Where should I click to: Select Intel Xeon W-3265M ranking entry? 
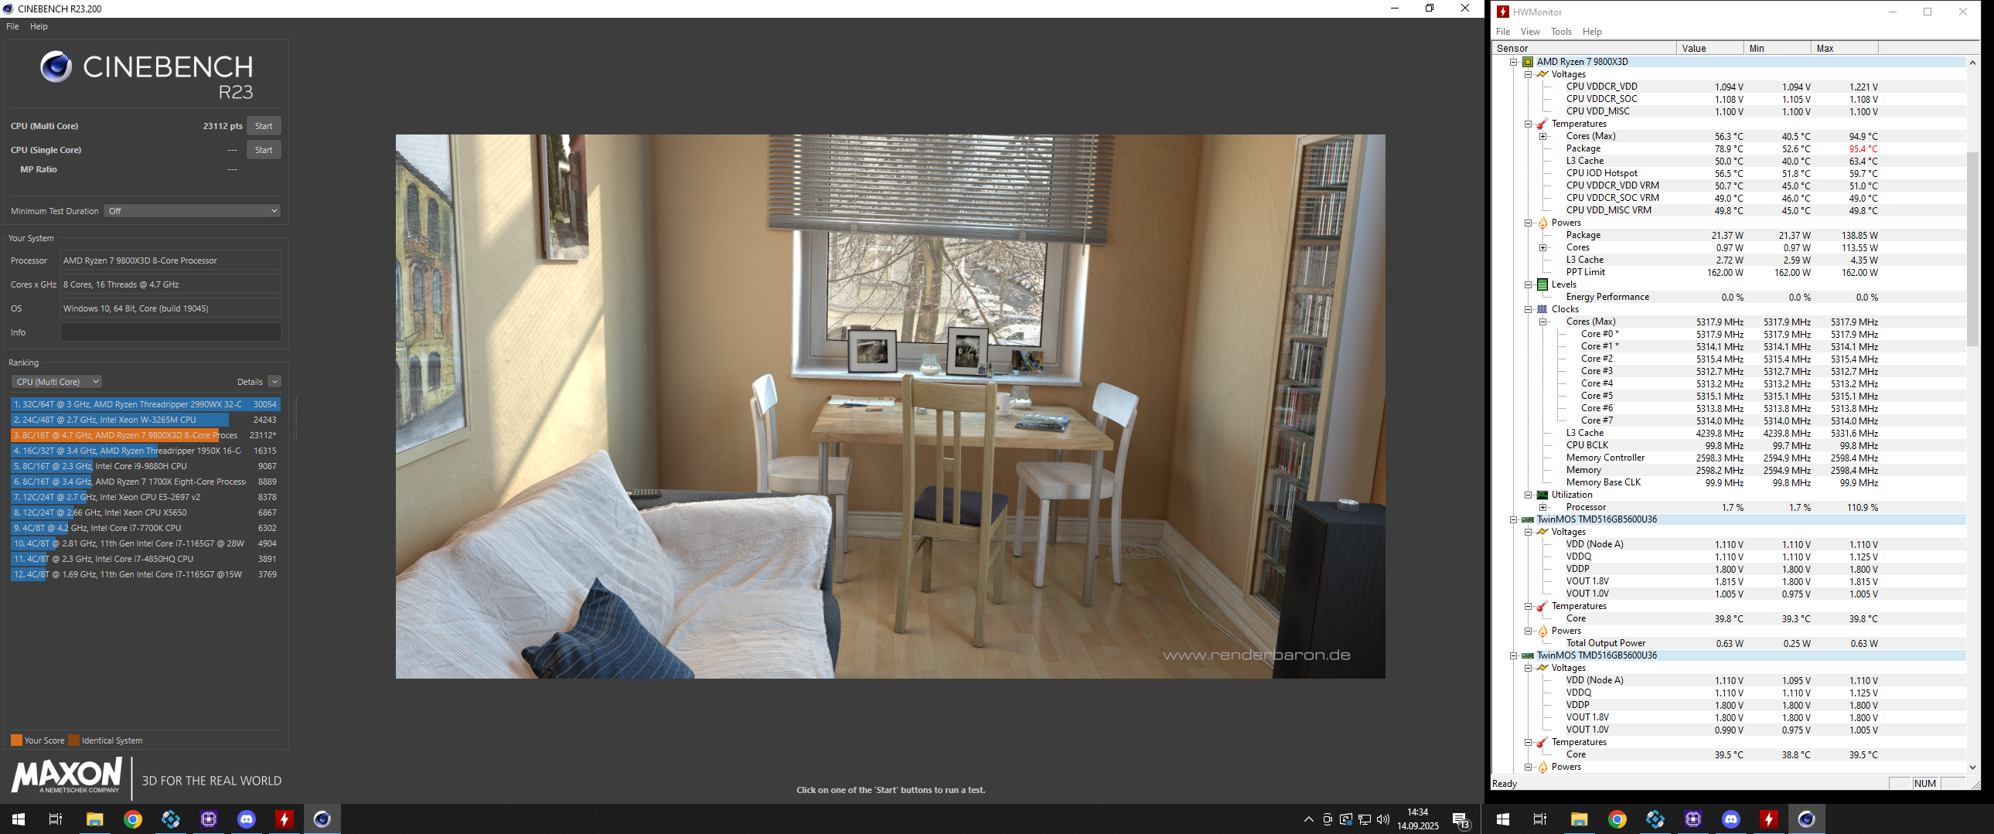(x=145, y=420)
